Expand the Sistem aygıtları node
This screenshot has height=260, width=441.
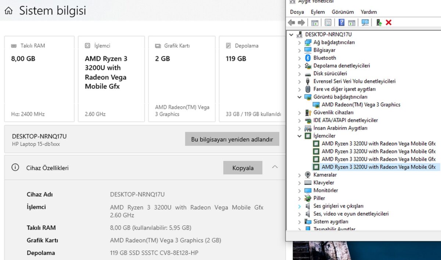tap(300, 222)
